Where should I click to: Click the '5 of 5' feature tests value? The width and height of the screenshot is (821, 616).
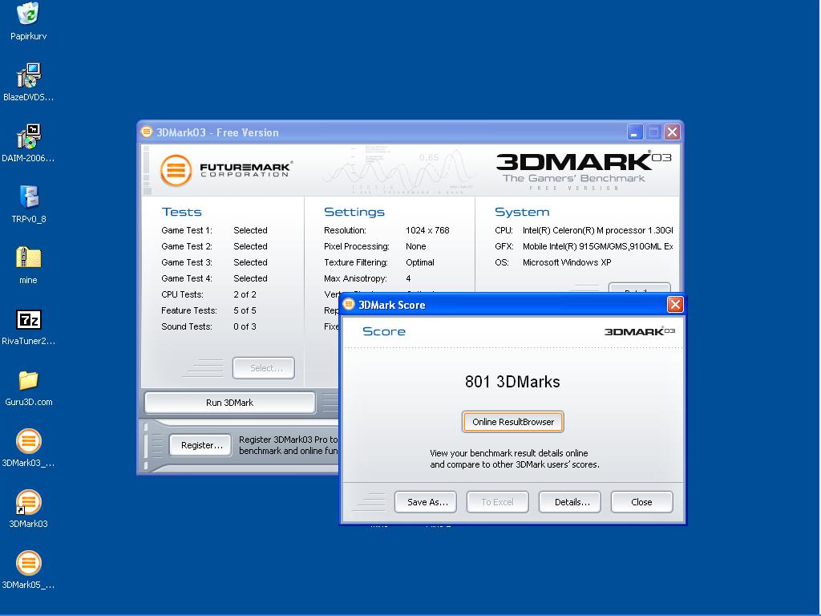[245, 310]
